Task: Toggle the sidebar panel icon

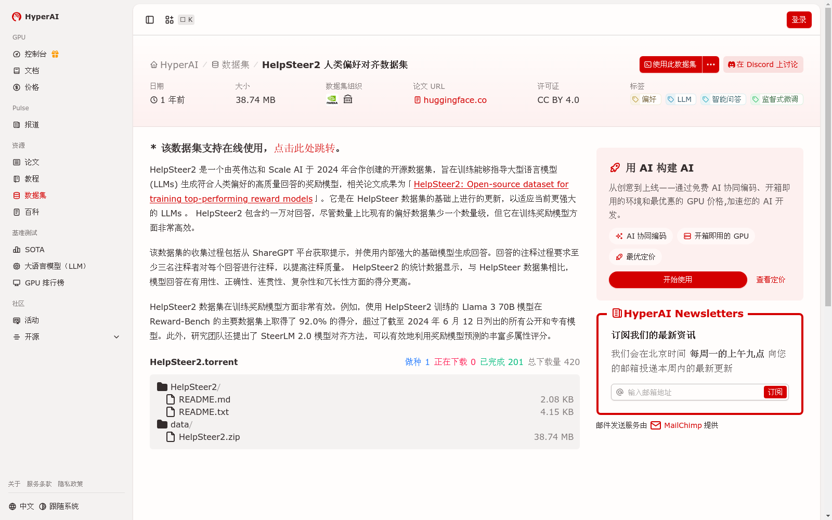Action: [x=150, y=20]
